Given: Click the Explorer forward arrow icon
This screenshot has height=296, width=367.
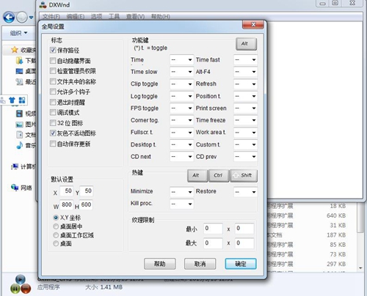Looking at the screenshot, I should 22,18.
